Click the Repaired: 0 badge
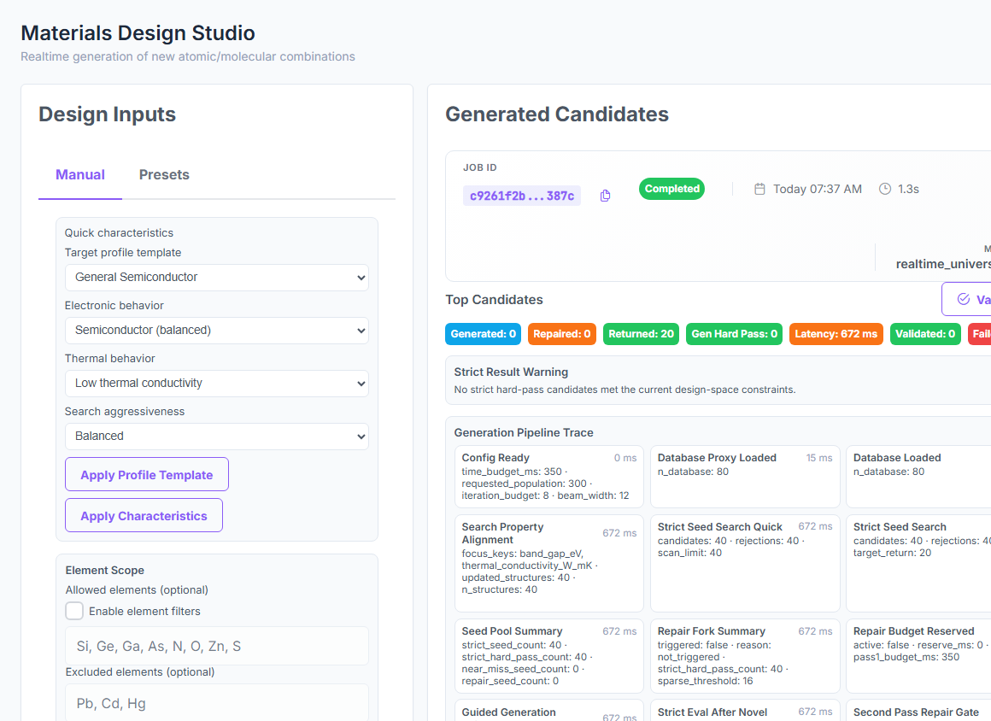This screenshot has height=721, width=991. pos(561,334)
